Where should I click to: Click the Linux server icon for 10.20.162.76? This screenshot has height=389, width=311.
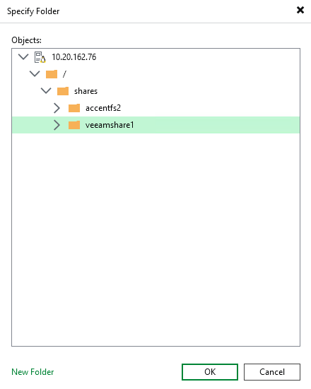coord(40,57)
